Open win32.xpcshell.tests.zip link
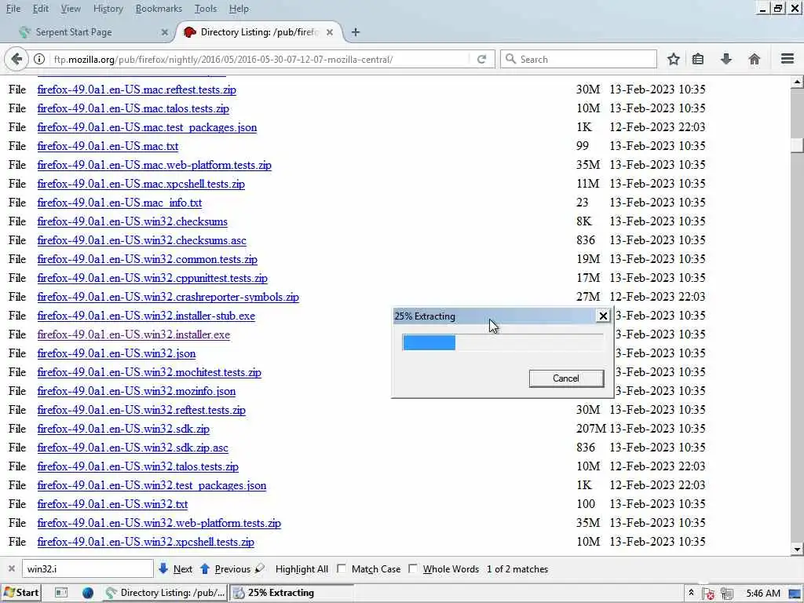 [145, 542]
